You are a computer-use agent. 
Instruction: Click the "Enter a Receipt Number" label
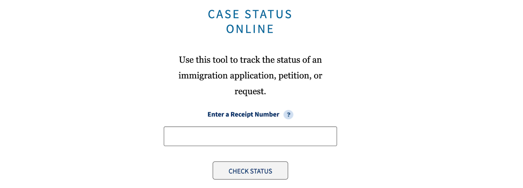click(x=244, y=114)
